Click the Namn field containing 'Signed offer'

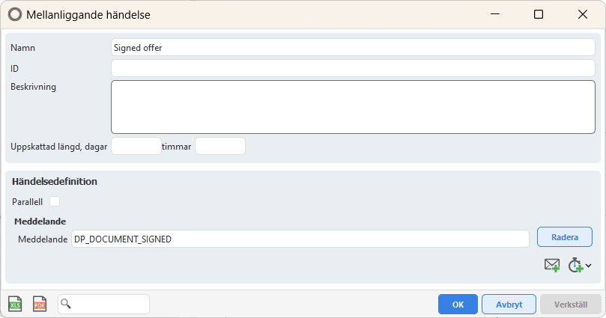[353, 47]
